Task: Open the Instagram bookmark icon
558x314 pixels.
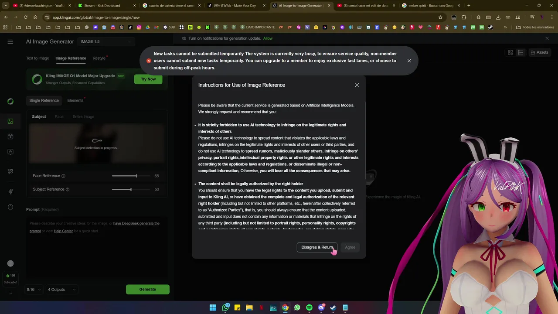Action: 139,27
